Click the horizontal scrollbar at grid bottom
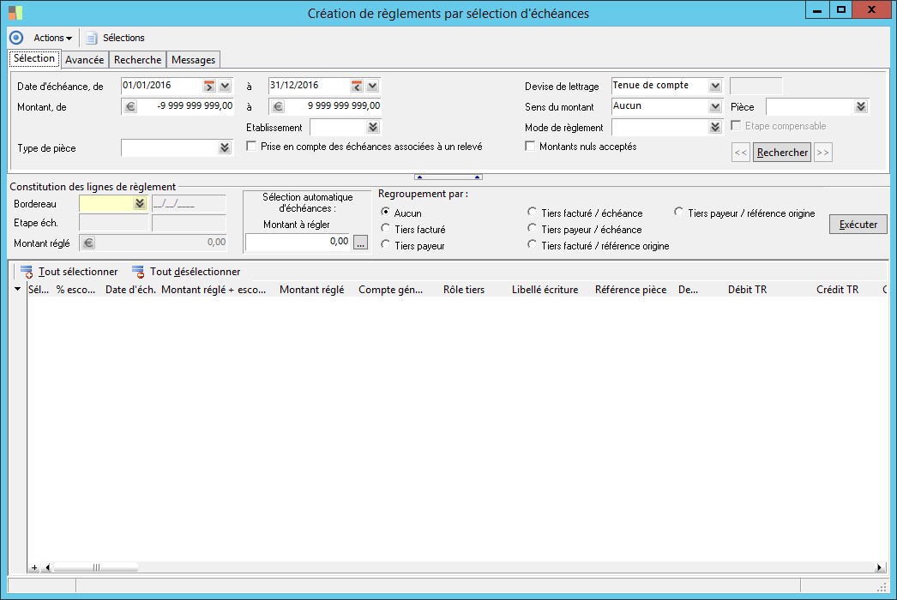The width and height of the screenshot is (897, 600). coord(96,567)
